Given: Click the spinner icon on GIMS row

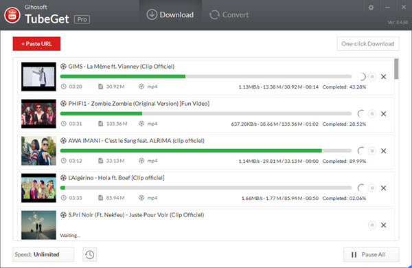Looking at the screenshot, I should [362, 76].
